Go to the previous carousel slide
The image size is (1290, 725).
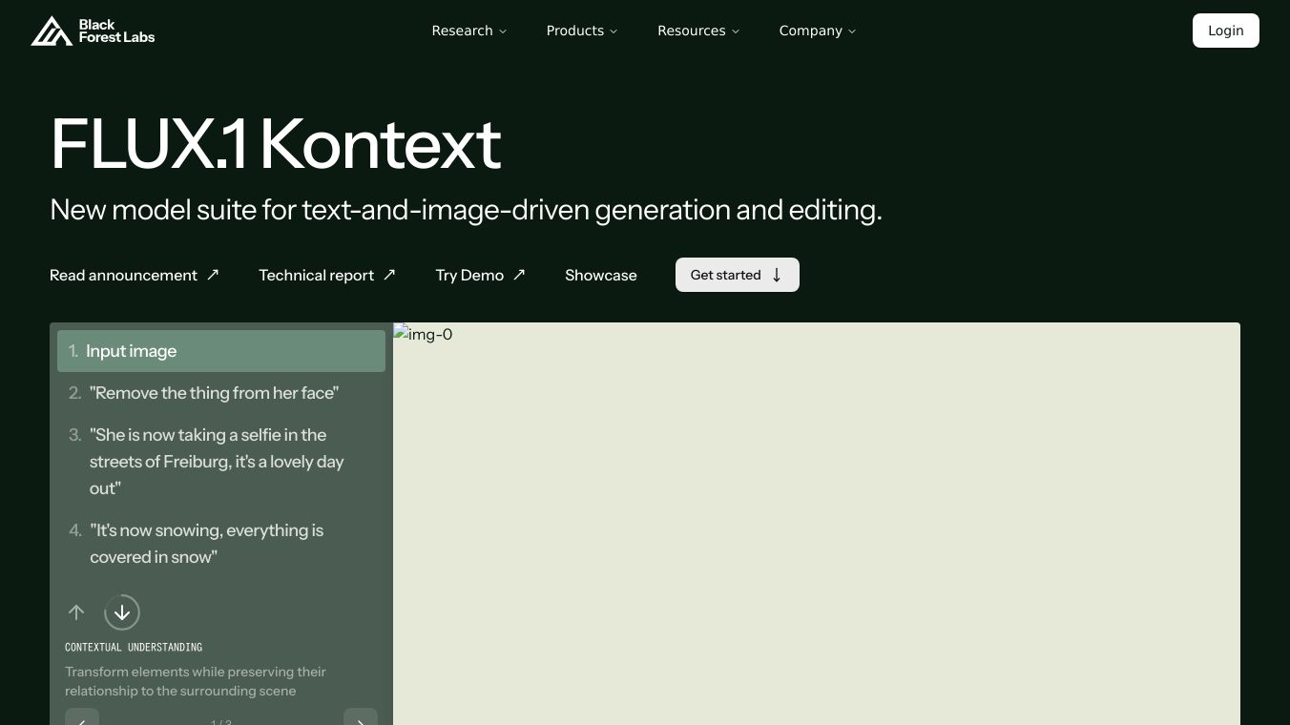point(82,717)
